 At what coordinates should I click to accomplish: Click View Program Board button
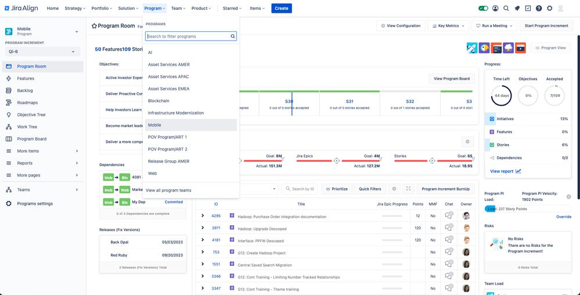[452, 78]
